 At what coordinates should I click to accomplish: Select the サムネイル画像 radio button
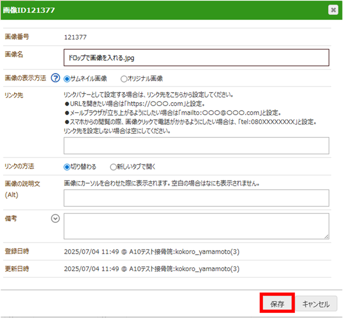[67, 79]
